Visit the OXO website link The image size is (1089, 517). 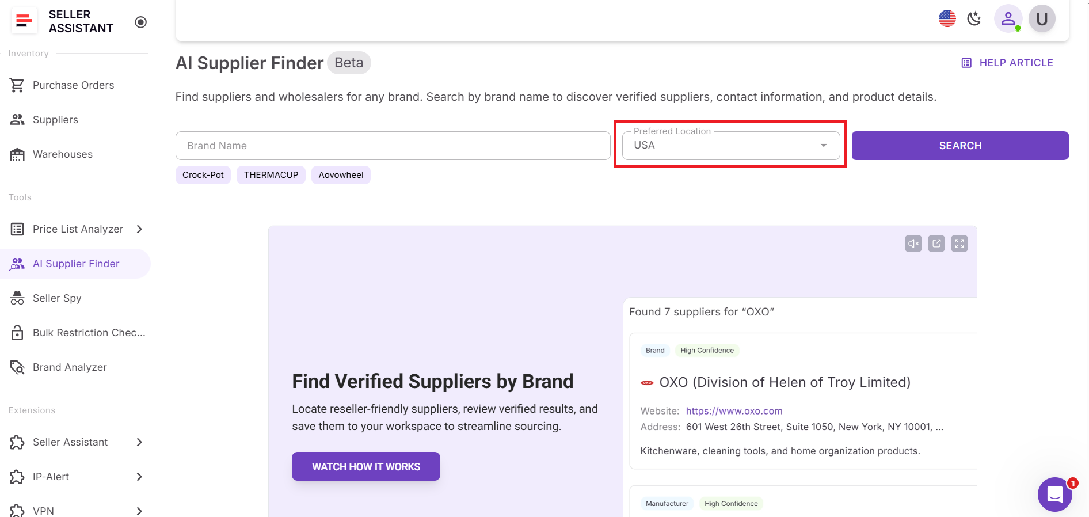pos(734,410)
